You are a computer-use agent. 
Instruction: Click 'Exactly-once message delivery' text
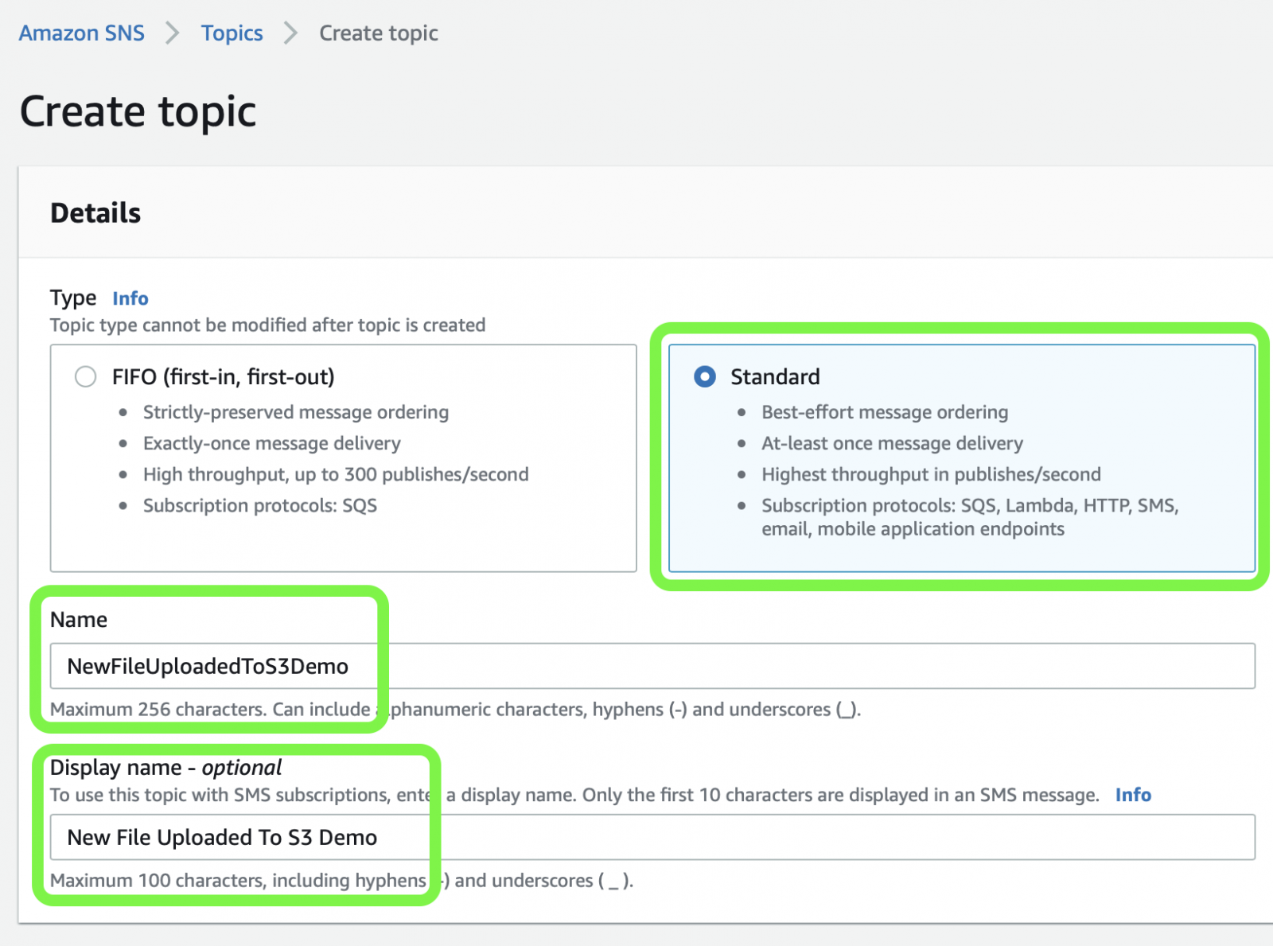coord(272,443)
